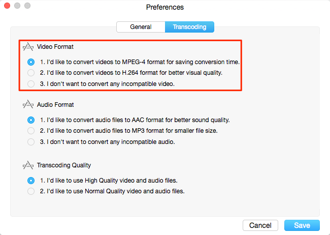Select convert audio to MP3 format option
The height and width of the screenshot is (235, 330).
(x=31, y=131)
